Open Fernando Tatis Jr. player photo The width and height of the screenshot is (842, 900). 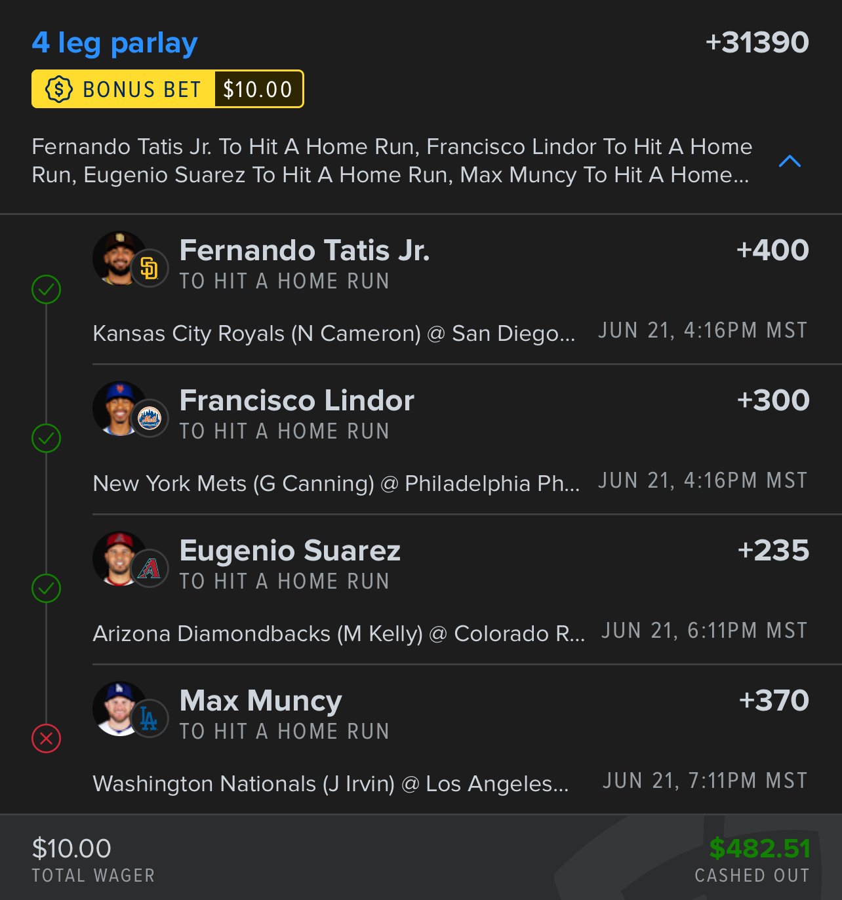[x=118, y=258]
